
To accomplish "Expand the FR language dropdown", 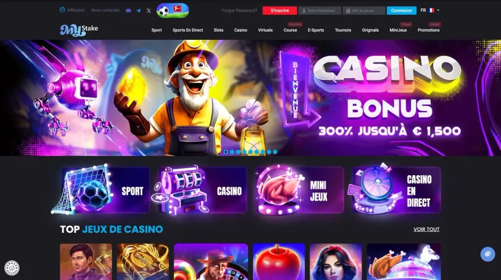I will [x=430, y=10].
